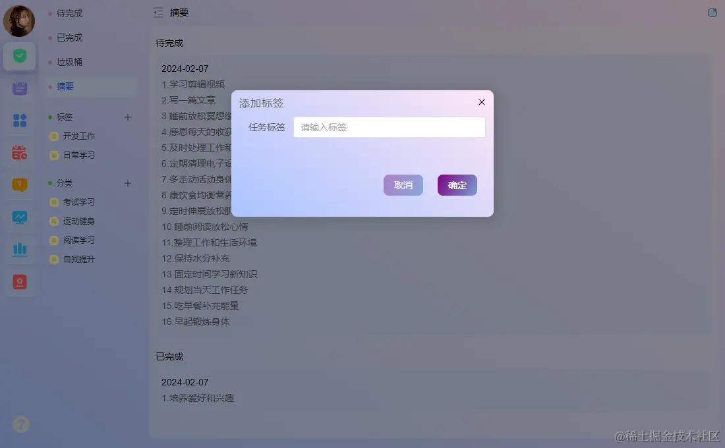Click the yellow icon beside 日常学习
This screenshot has width=725, height=448.
pyautogui.click(x=54, y=155)
